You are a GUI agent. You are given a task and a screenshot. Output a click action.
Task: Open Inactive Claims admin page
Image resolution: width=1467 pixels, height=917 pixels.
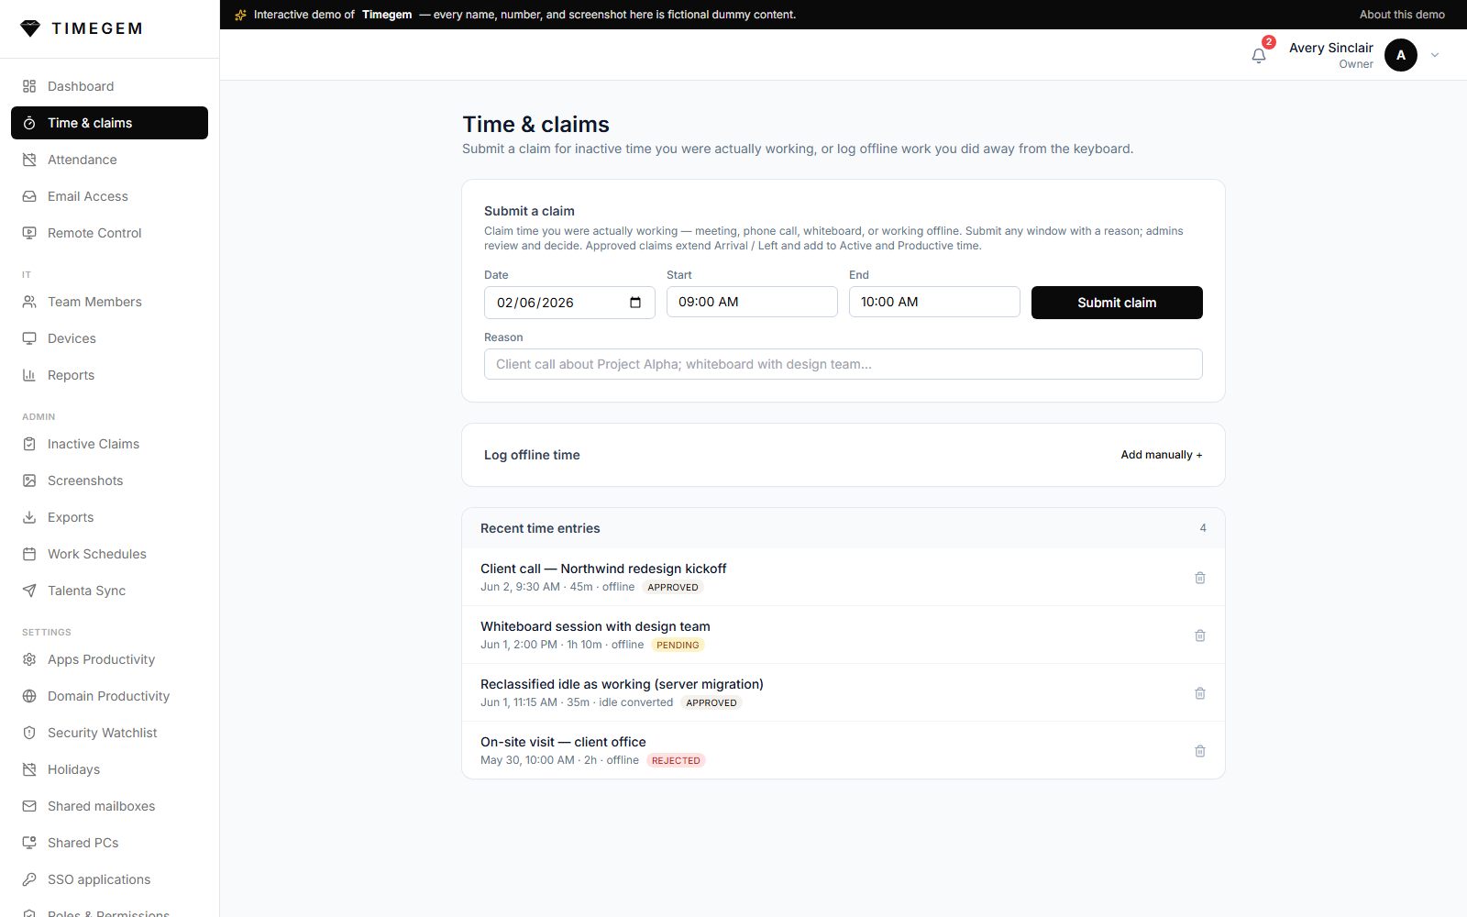[109, 444]
